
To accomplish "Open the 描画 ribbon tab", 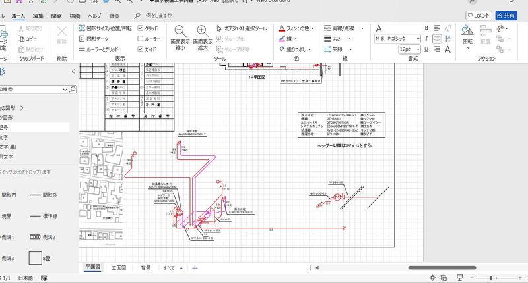I will [x=75, y=16].
